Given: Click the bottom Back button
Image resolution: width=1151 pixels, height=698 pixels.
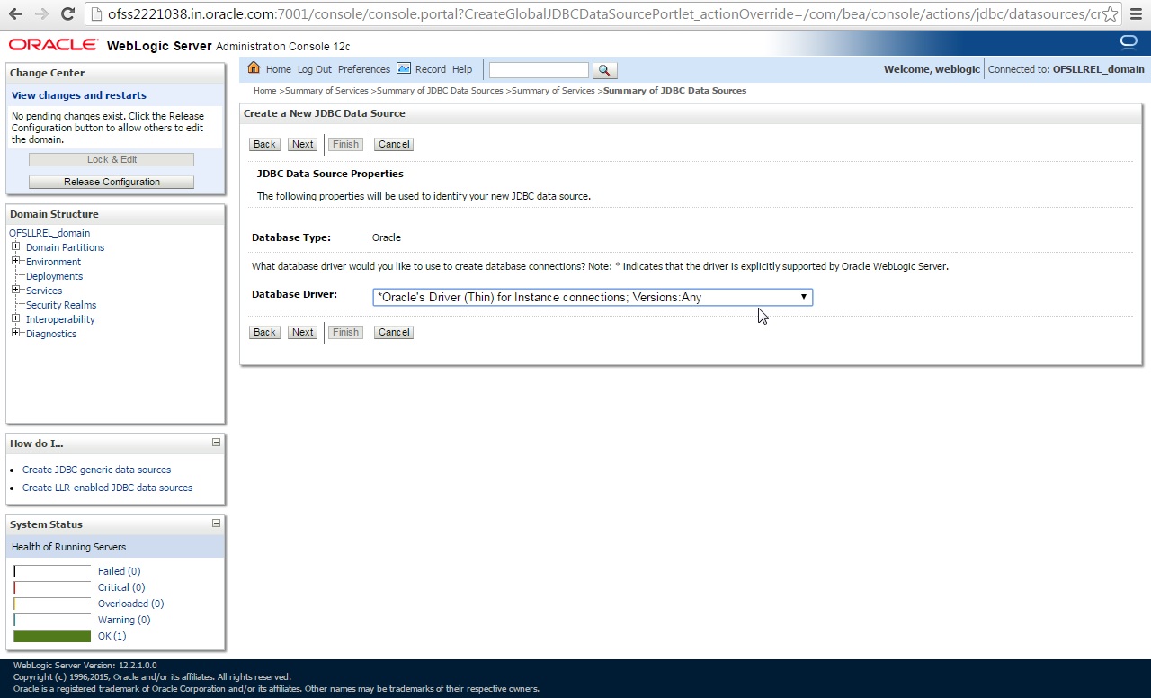Looking at the screenshot, I should pos(264,332).
